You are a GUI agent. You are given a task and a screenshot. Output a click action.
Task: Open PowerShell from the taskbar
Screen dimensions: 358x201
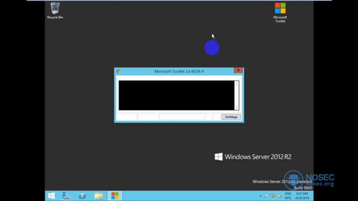(82, 196)
